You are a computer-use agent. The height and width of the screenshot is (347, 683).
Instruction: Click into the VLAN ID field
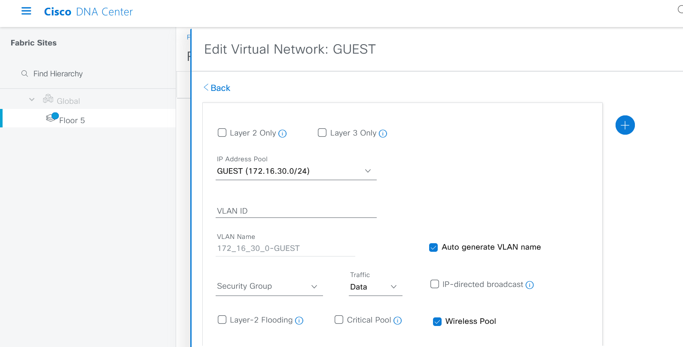(x=296, y=211)
